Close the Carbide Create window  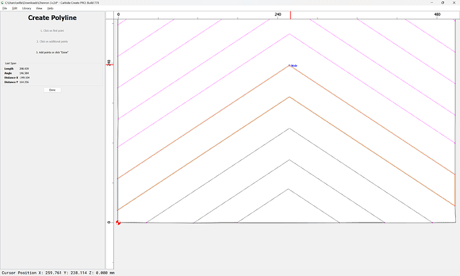tap(454, 3)
